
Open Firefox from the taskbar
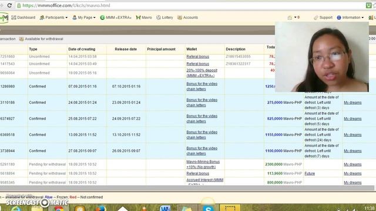pyautogui.click(x=101, y=208)
